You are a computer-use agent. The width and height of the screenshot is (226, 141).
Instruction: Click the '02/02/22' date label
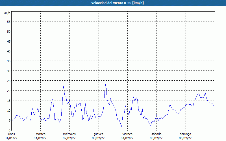(x=69, y=138)
